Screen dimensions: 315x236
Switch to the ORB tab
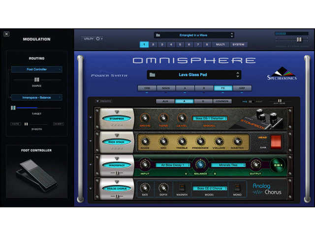(147, 88)
